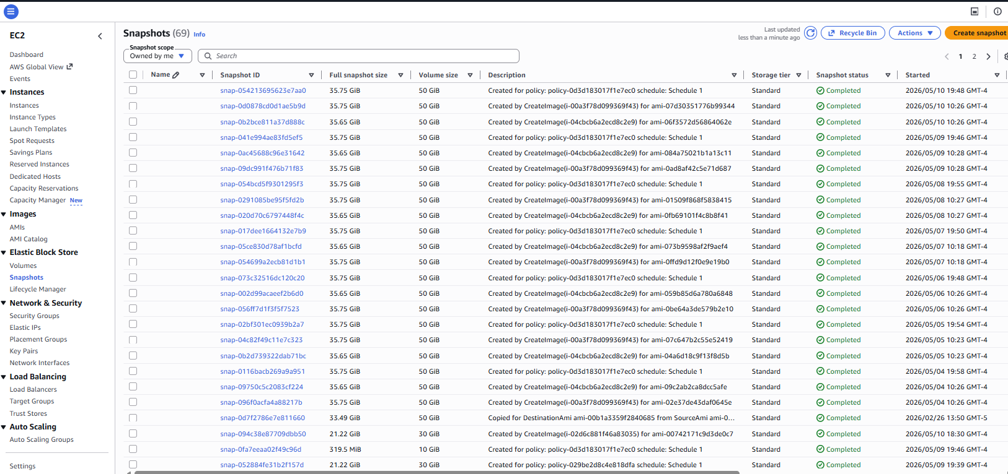Sort by Full snapshot size column arrow
The height and width of the screenshot is (474, 1008).
pyautogui.click(x=400, y=75)
